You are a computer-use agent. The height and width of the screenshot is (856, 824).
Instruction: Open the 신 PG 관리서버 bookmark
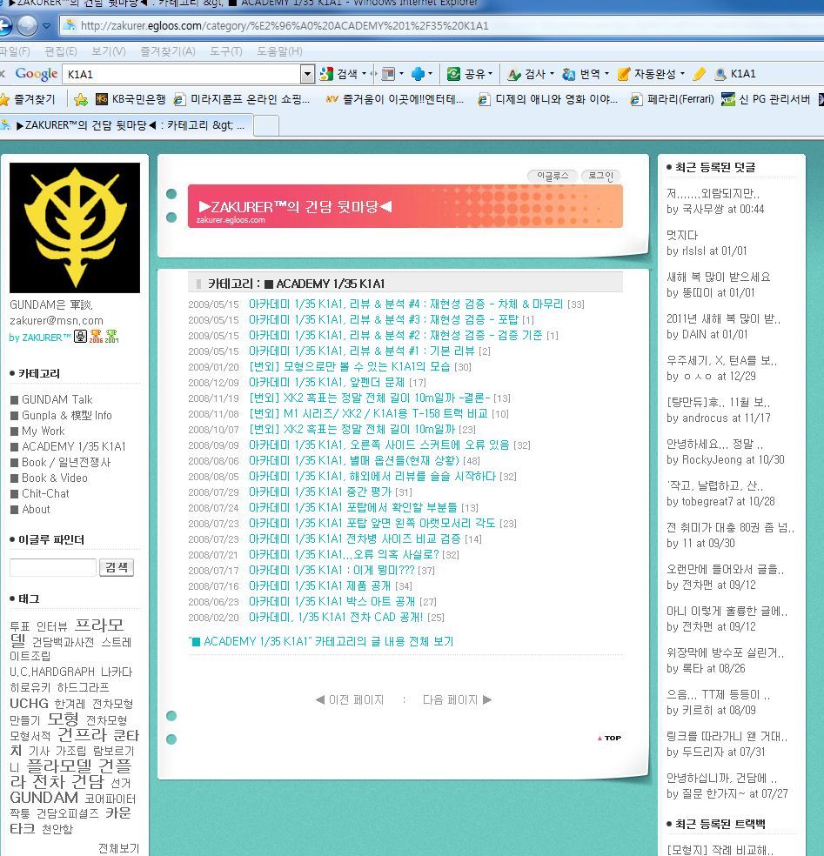[x=766, y=99]
